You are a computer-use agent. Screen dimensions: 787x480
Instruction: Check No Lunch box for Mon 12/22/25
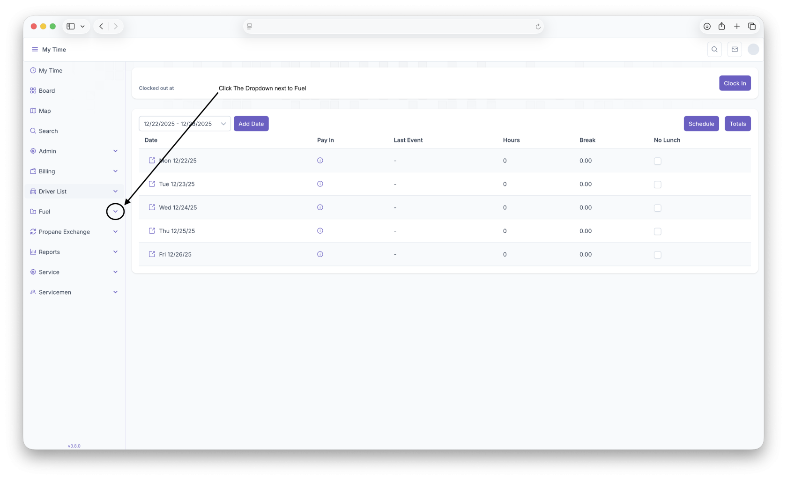click(658, 161)
